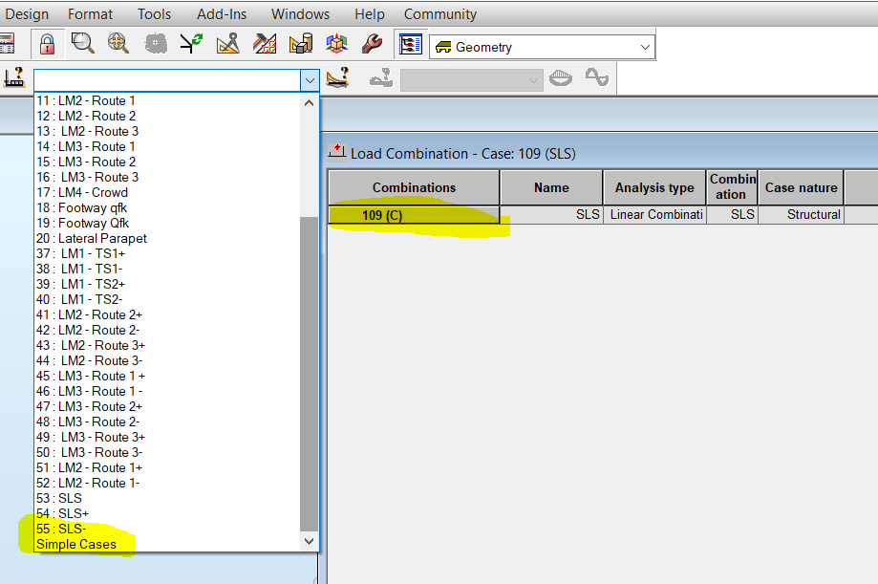Click the wrench settings icon
Screen dimensions: 878x584
[372, 43]
